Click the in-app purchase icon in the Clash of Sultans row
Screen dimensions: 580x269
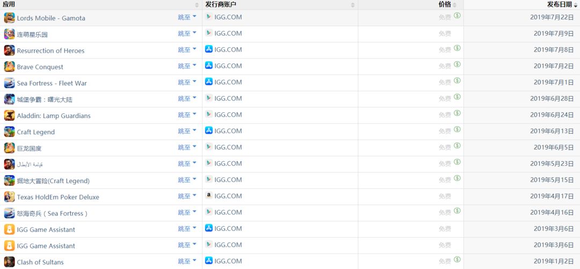pyautogui.click(x=457, y=260)
